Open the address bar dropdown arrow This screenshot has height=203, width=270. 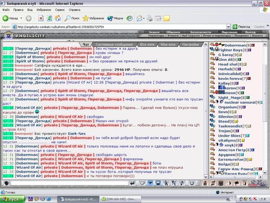tap(228, 27)
